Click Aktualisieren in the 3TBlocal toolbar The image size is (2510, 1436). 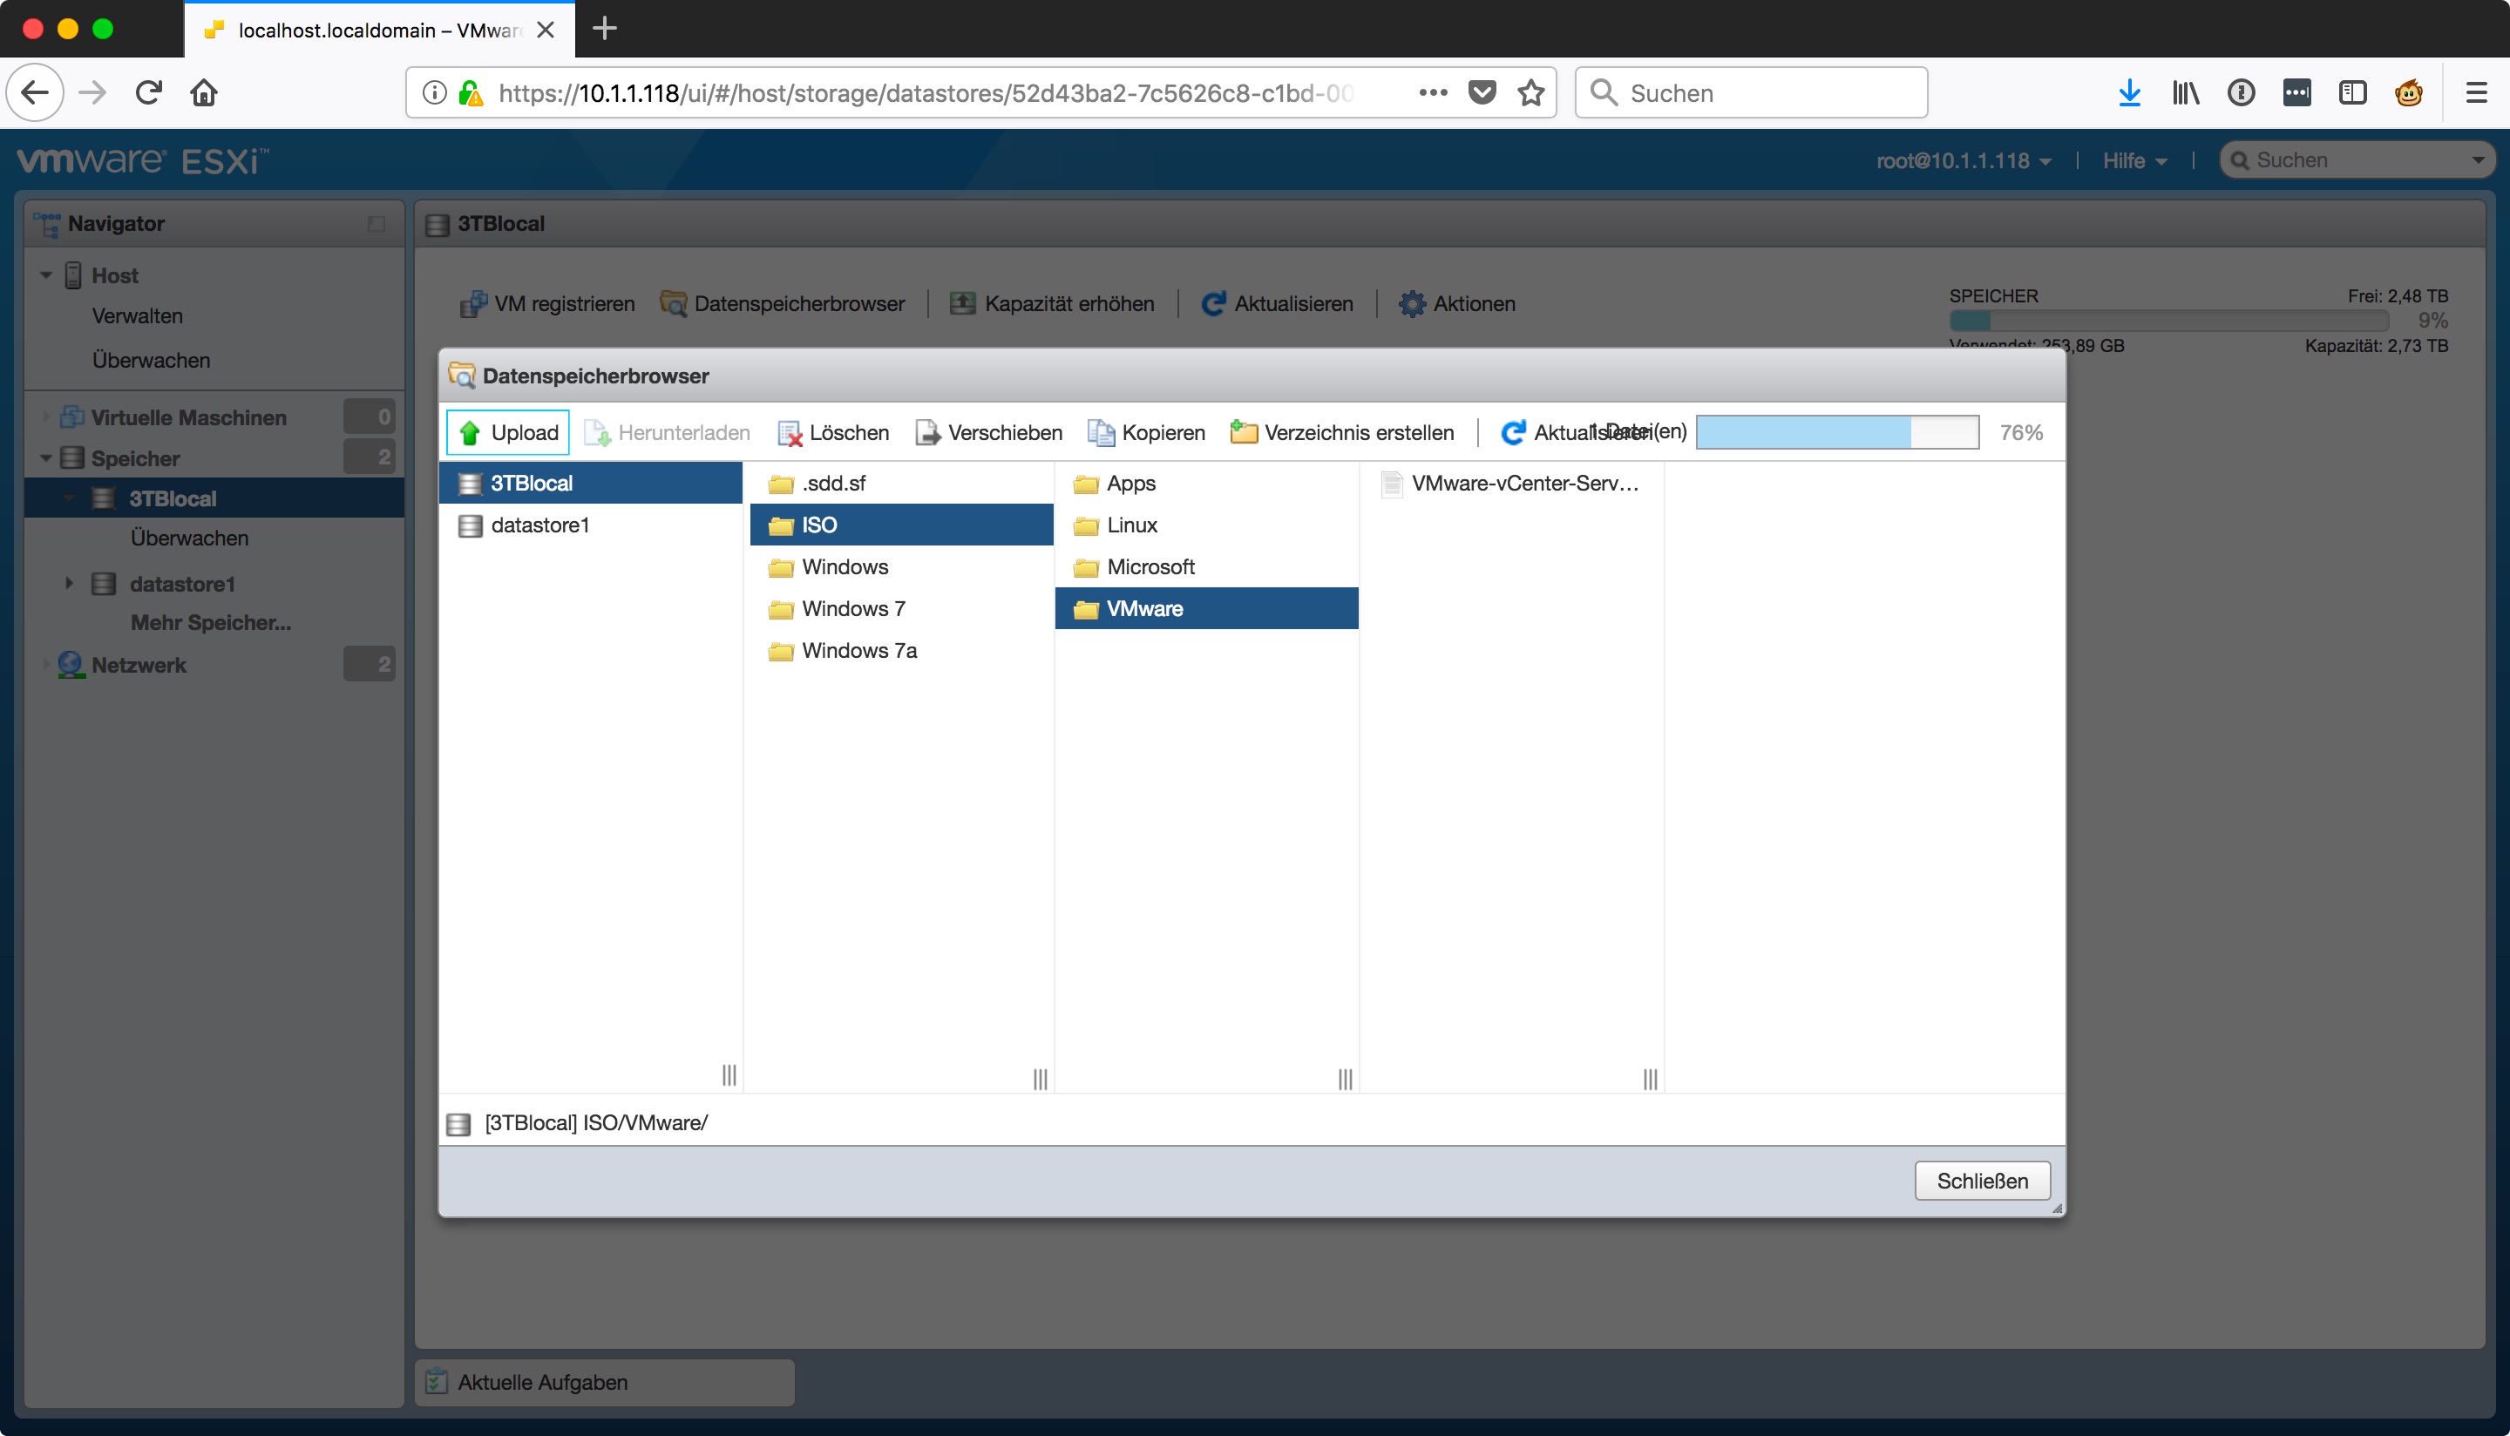coord(1276,304)
